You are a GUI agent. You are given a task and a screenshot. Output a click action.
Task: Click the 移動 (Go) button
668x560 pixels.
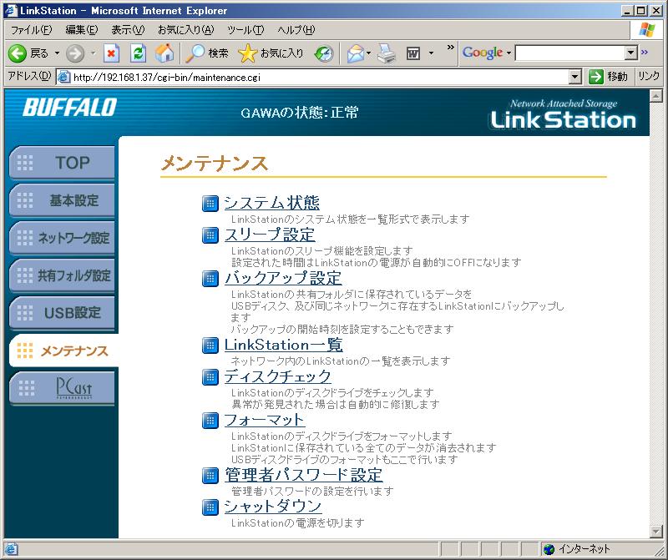609,77
